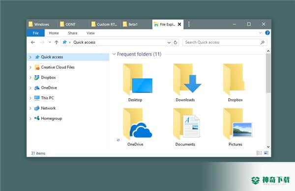The width and height of the screenshot is (295, 191).
Task: Refresh the Quick access view
Action: tap(176, 42)
